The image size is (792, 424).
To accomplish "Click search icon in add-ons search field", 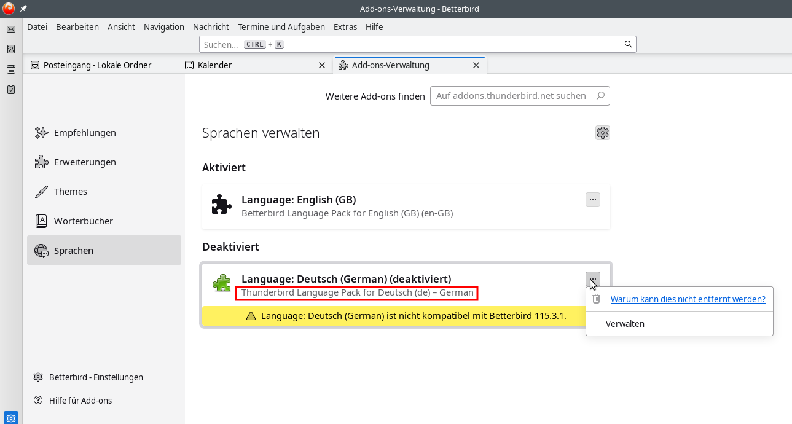I will tap(600, 96).
